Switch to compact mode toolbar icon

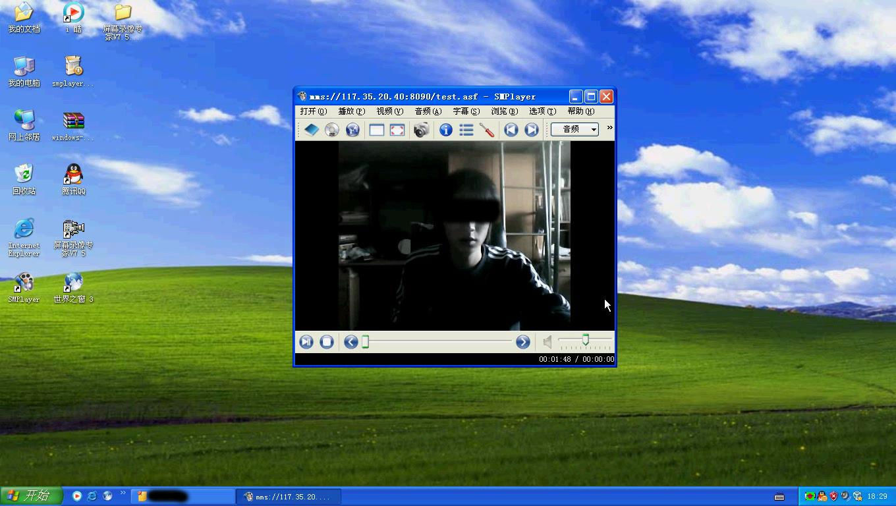pos(376,130)
